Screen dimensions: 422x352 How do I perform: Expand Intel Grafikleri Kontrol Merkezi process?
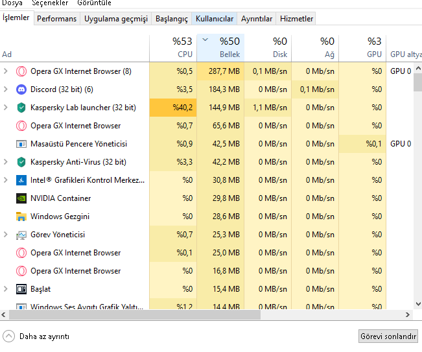[x=5, y=180]
